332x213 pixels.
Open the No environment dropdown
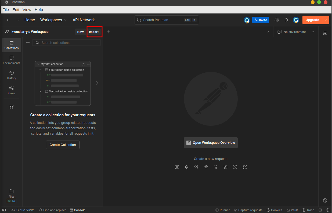pyautogui.click(x=295, y=32)
